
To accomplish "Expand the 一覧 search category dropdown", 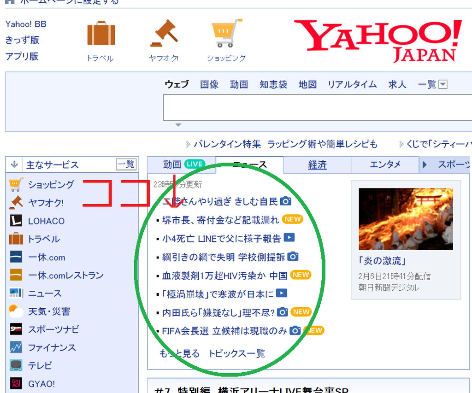I will pos(443,84).
